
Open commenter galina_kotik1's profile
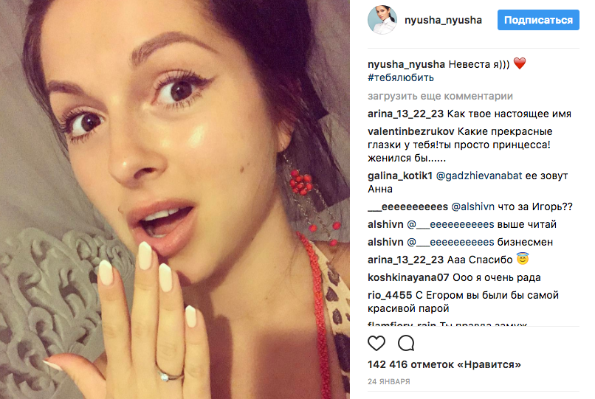pos(400,176)
